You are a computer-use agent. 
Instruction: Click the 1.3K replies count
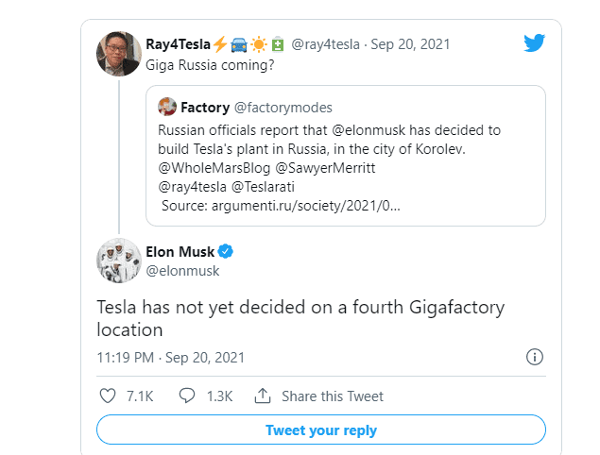click(x=220, y=396)
